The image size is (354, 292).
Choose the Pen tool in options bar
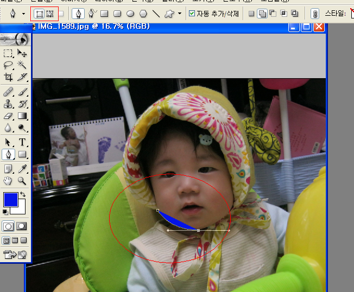click(78, 14)
